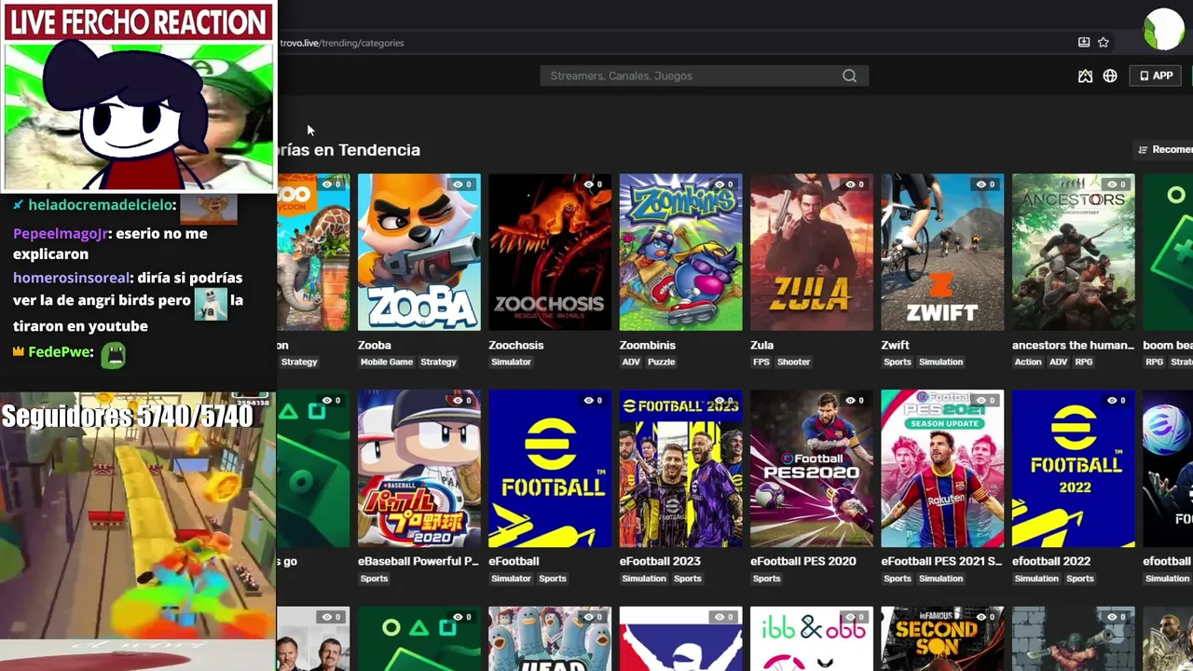
Task: Click the 'eBaseball Powerful P...' title
Action: 418,561
